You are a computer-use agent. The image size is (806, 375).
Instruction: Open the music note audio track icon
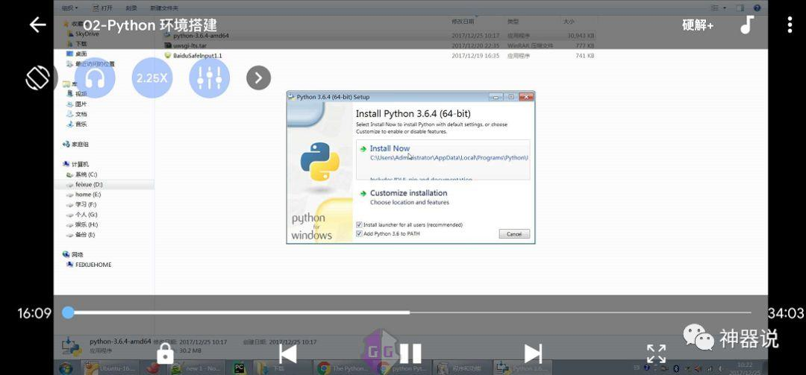click(x=747, y=25)
